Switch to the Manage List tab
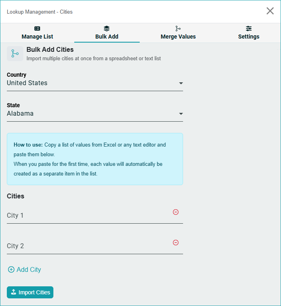The height and width of the screenshot is (306, 281). (x=37, y=37)
